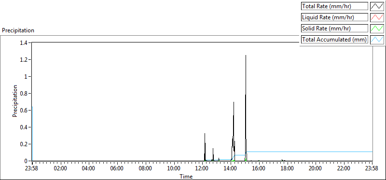
Task: Click the 04:00 time tick label
Action: click(89, 168)
